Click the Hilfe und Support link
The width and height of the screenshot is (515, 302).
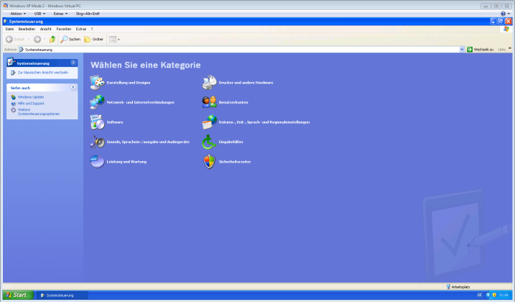click(x=31, y=104)
